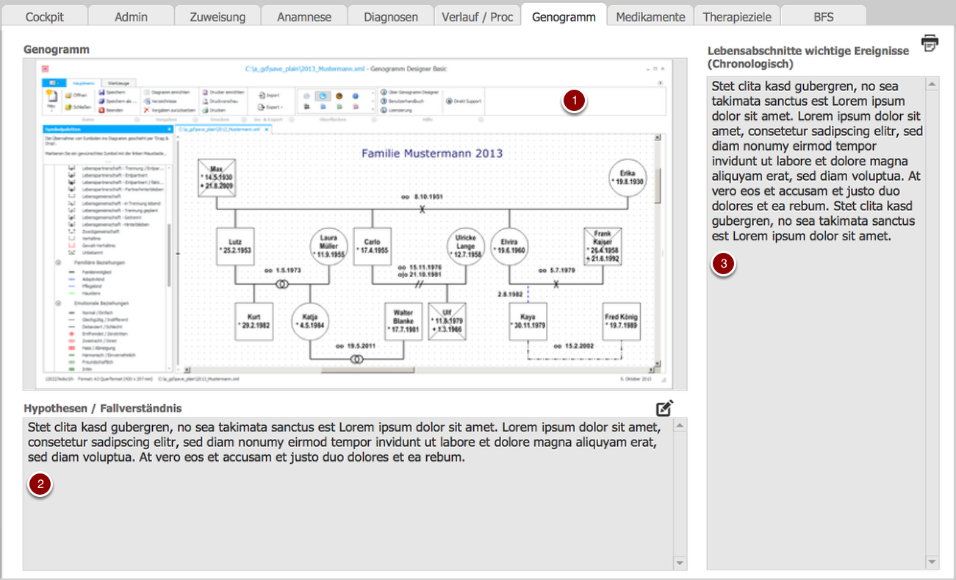This screenshot has height=580, width=956.
Task: Click Speichern in the Genogramm Designer ribbon
Action: tap(112, 92)
